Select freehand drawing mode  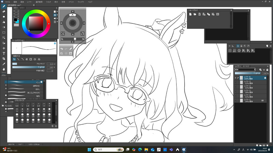click(x=14, y=59)
